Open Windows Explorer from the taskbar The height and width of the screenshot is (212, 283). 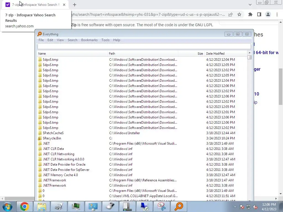(42, 206)
